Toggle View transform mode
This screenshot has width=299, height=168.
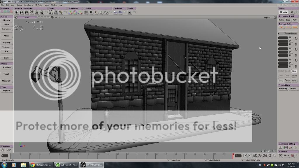294,71
